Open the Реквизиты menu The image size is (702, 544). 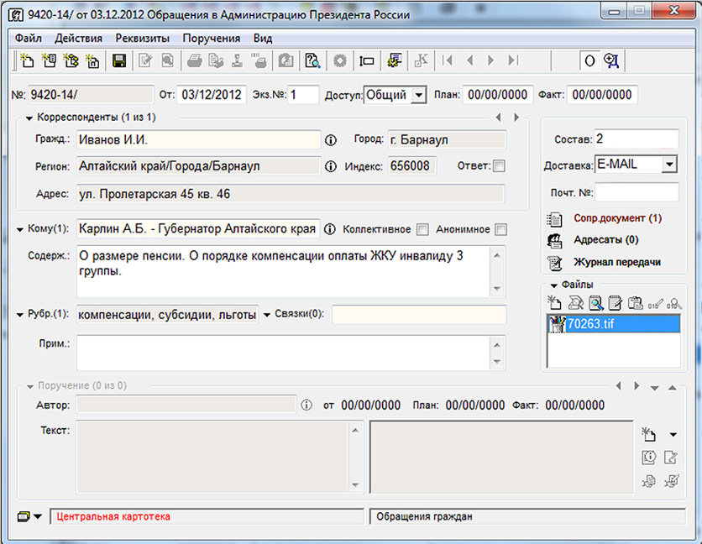143,38
